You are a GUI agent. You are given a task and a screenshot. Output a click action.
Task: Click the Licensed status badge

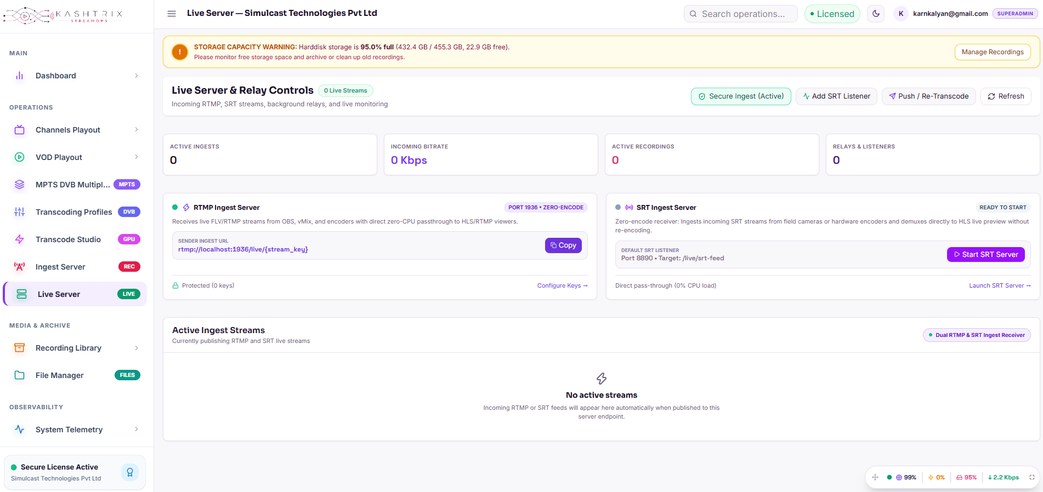832,14
